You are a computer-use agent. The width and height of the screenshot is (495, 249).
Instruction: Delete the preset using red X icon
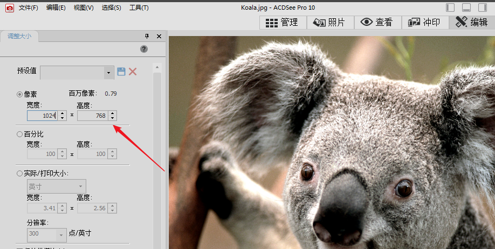pos(133,72)
